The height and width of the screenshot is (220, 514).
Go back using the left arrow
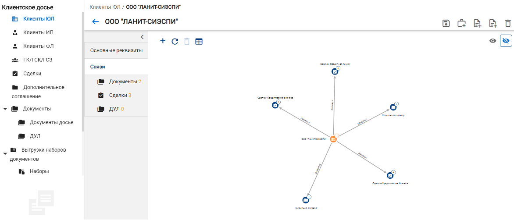point(96,21)
